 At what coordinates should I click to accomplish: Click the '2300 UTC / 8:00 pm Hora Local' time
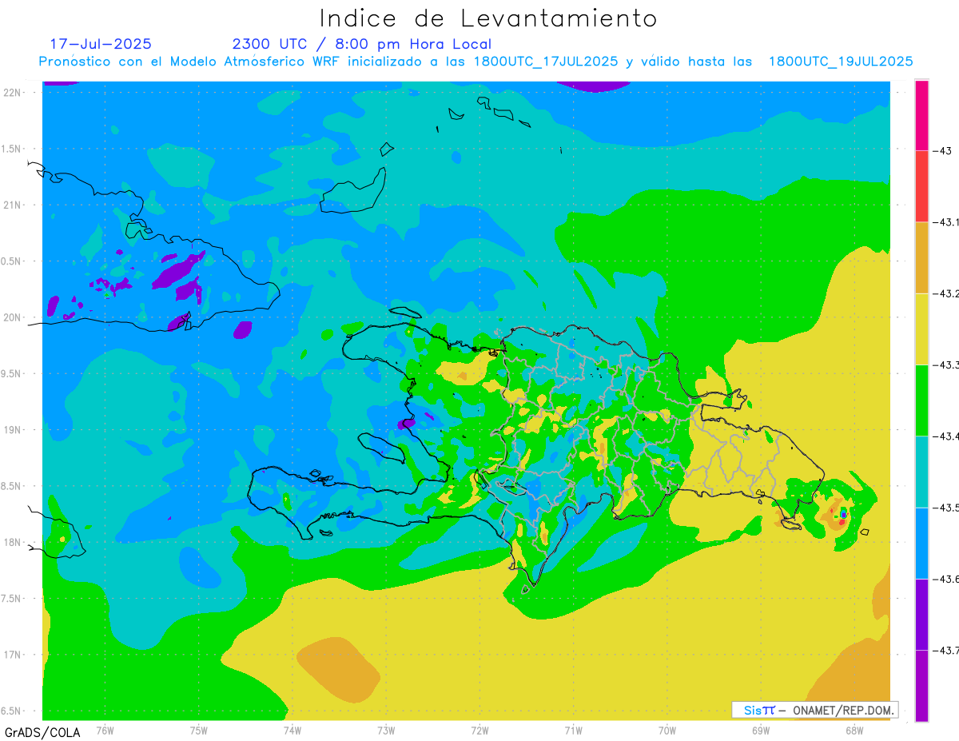click(x=362, y=44)
